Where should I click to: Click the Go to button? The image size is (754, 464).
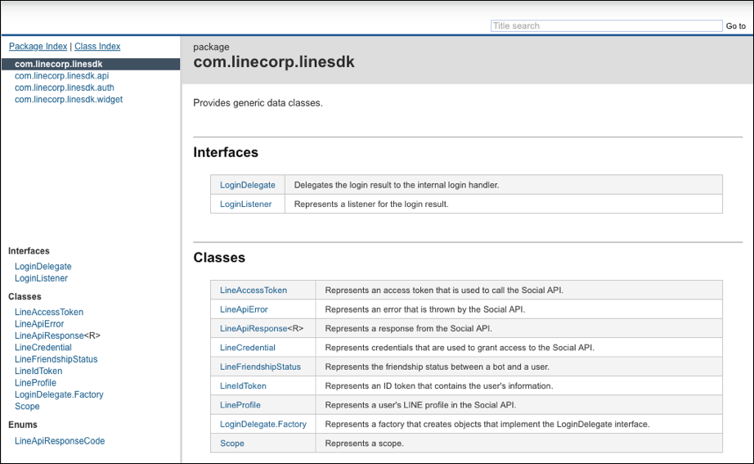[736, 26]
